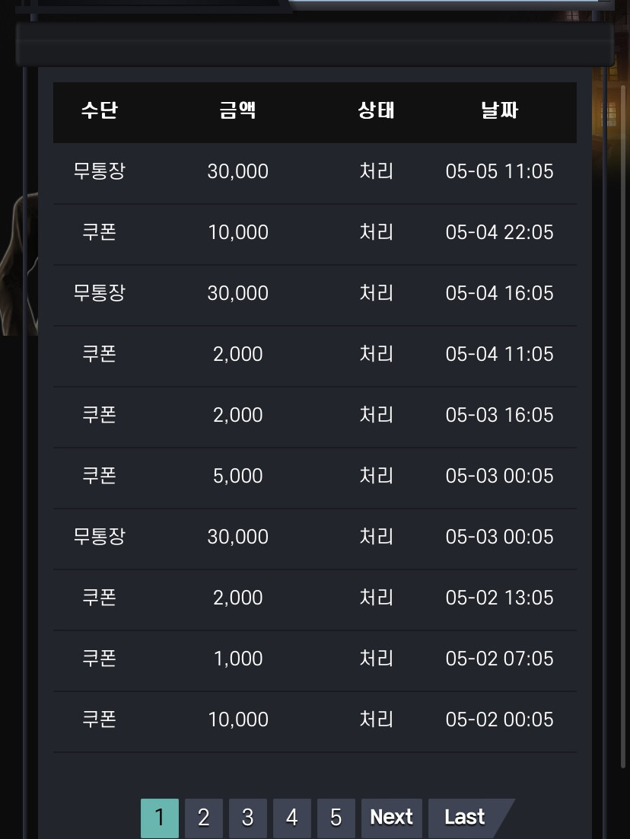Select the 05-02 13:05 date cell

point(499,598)
